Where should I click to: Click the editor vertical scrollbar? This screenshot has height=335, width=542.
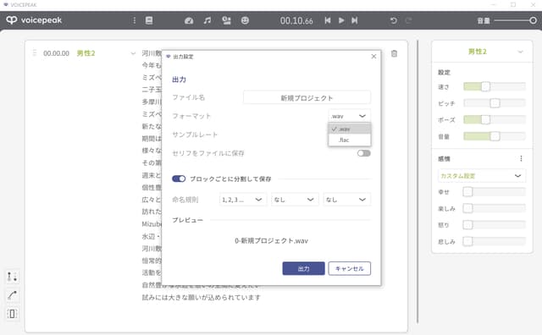coord(418,182)
